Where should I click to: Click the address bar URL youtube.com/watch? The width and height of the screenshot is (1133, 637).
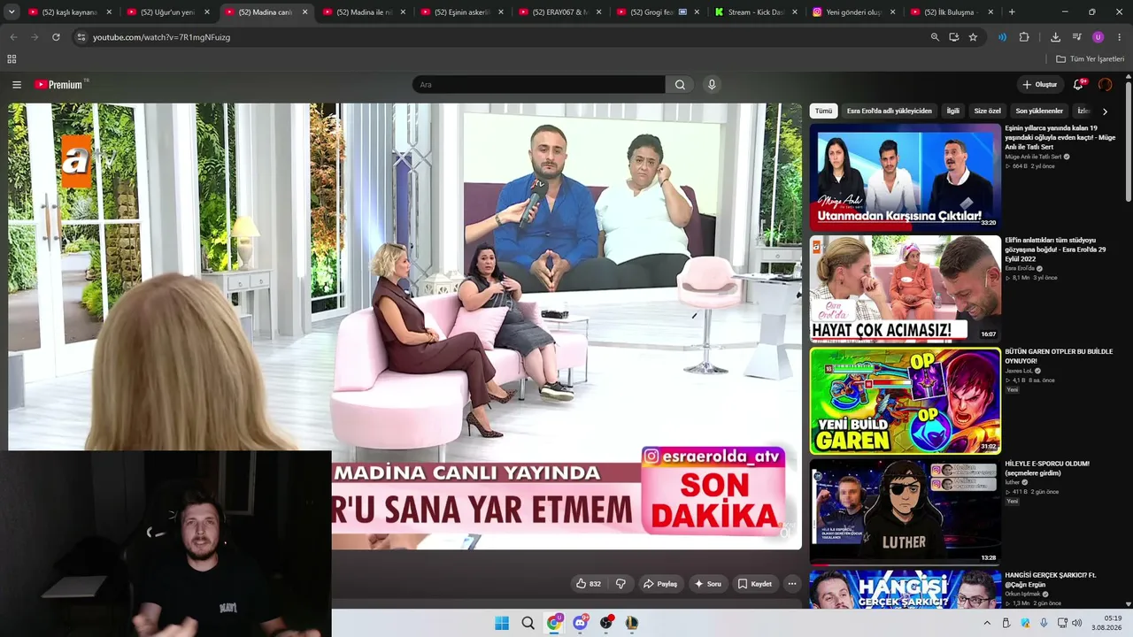click(161, 37)
